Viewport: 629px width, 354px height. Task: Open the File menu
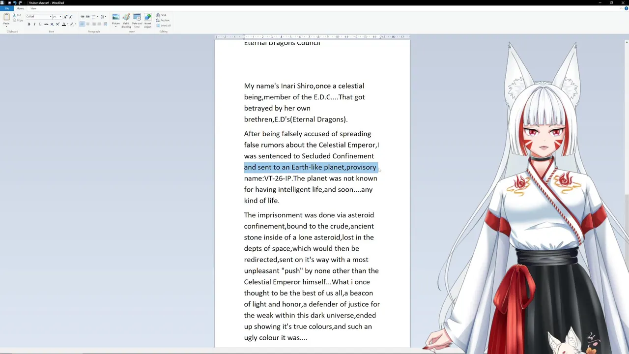point(6,8)
